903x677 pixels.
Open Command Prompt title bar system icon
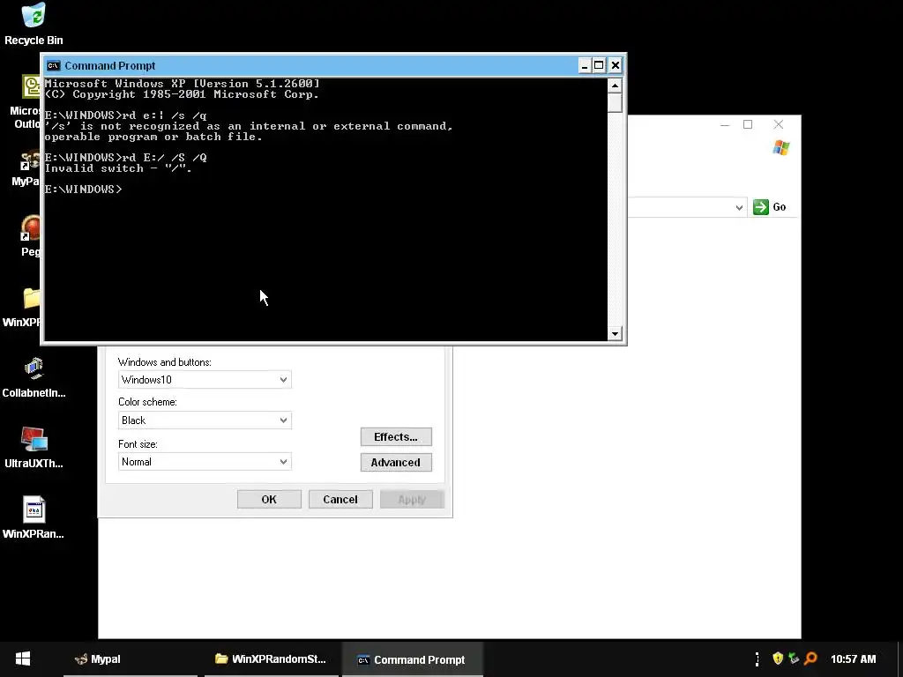tap(54, 65)
